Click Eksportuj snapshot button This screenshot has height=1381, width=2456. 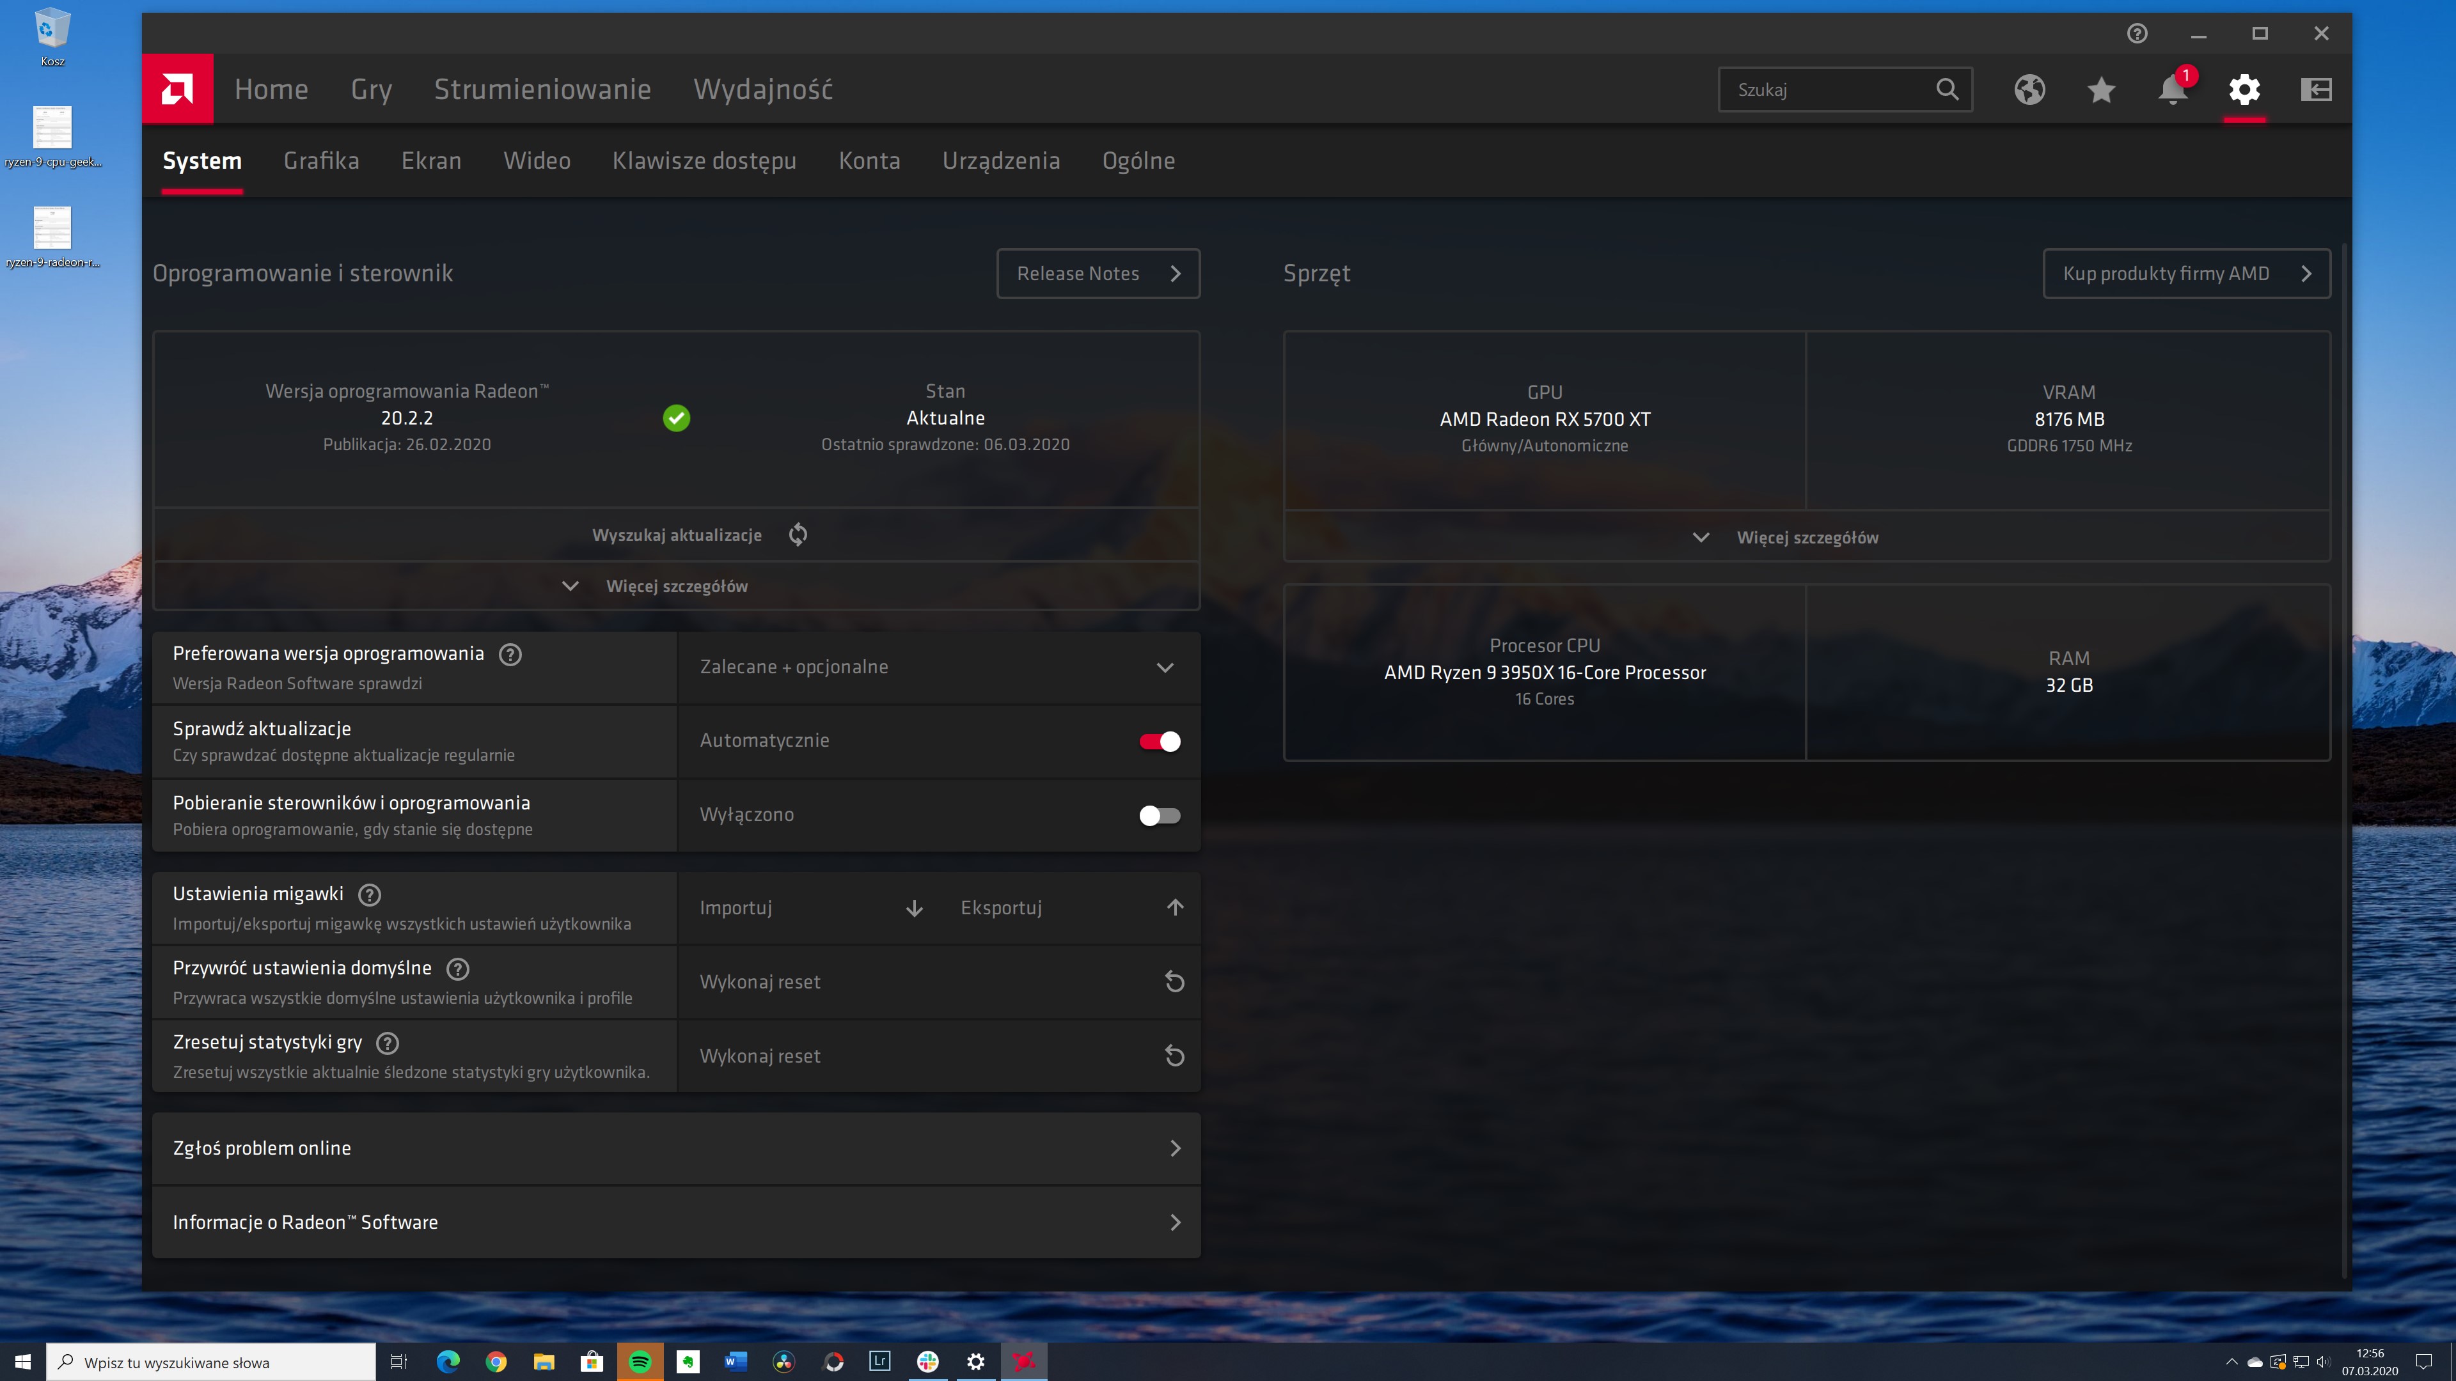tap(1072, 909)
